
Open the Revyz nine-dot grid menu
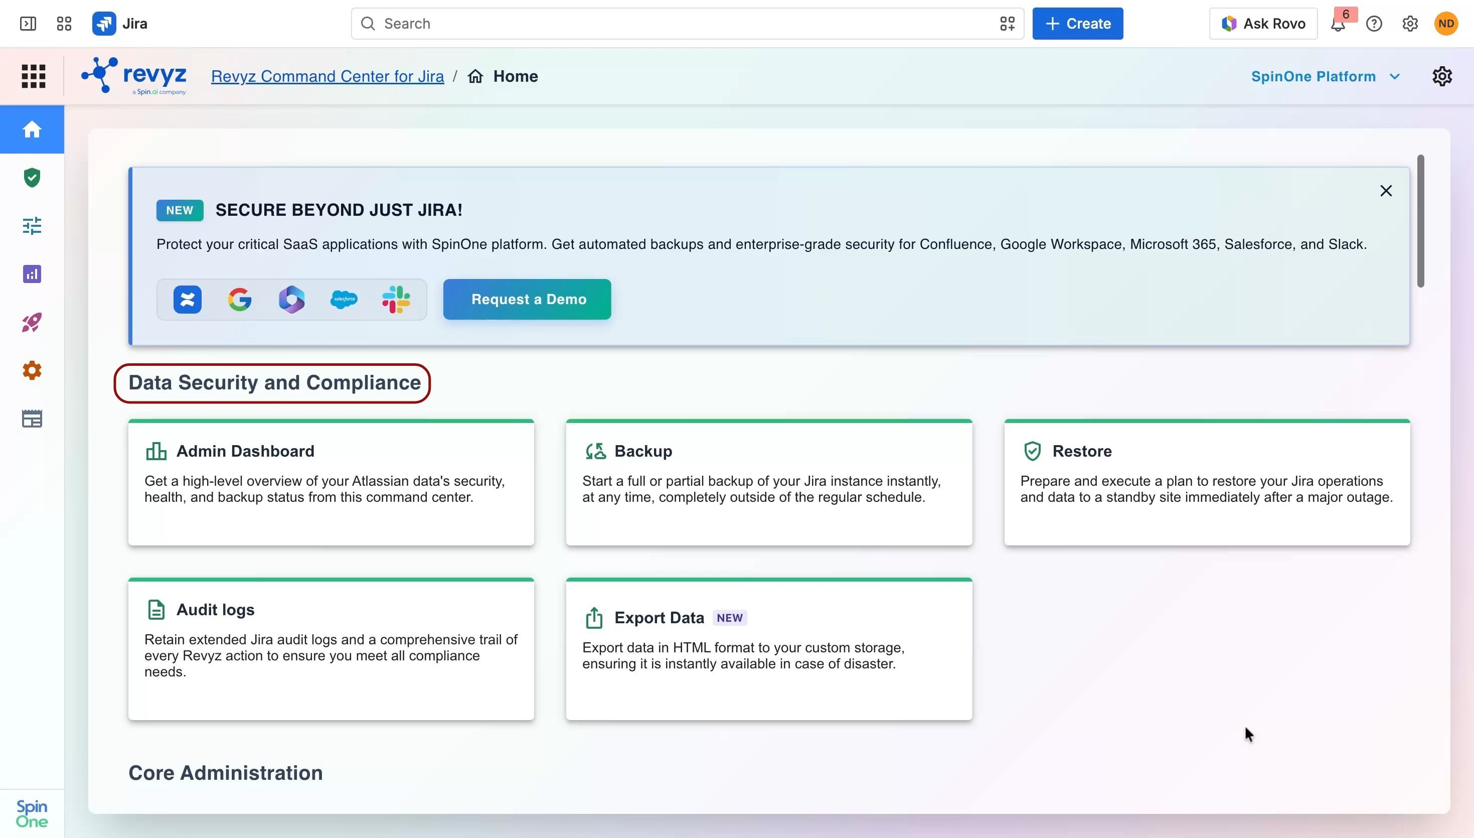34,76
